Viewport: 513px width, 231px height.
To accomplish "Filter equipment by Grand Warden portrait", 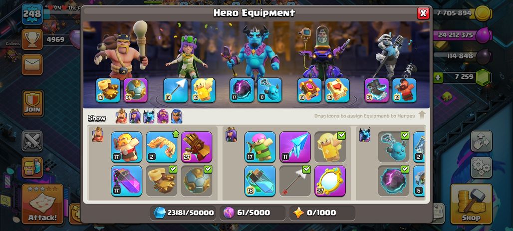I will 163,116.
